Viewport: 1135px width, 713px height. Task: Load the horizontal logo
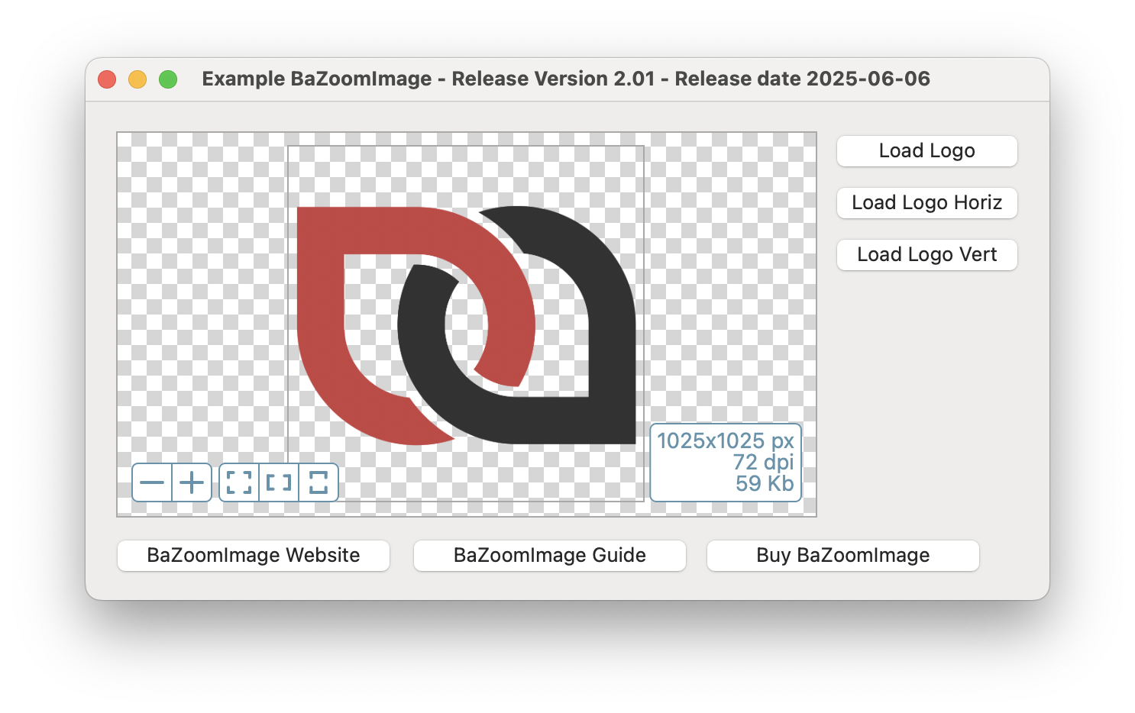(927, 203)
